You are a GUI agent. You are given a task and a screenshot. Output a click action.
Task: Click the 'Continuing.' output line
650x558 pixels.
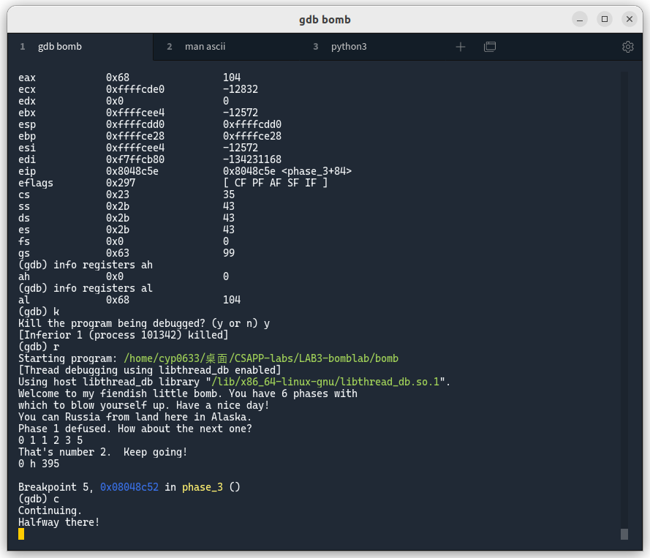tap(50, 510)
